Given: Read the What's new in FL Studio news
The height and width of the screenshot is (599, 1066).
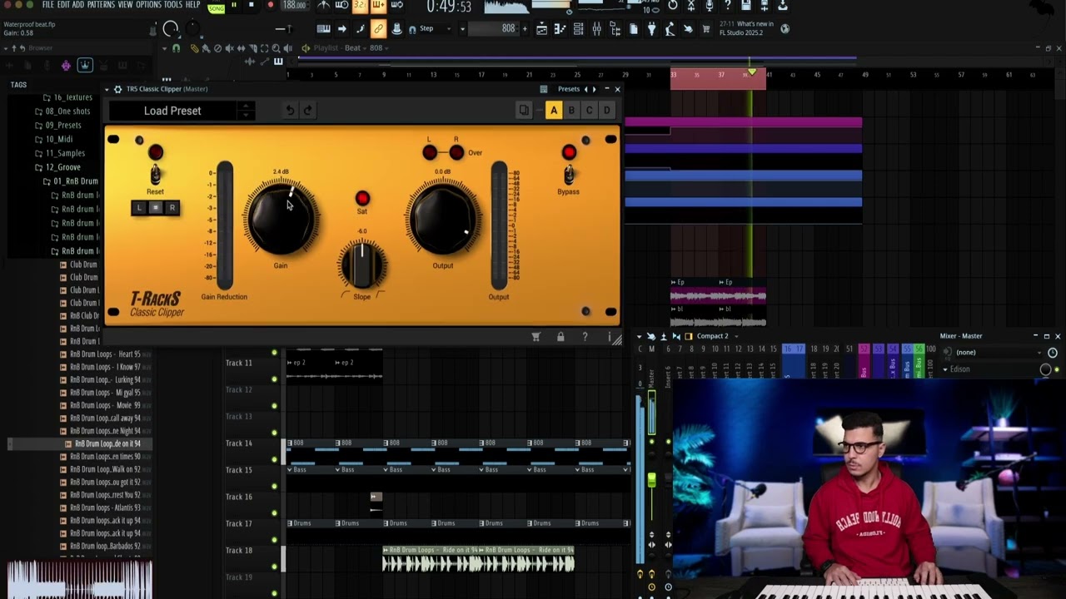Looking at the screenshot, I should click(748, 28).
